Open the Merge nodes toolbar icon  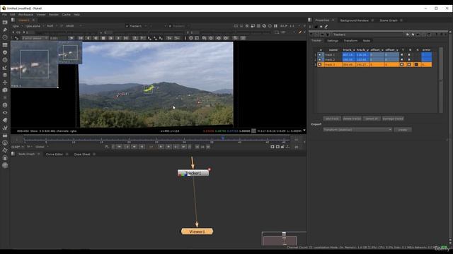[x=5, y=75]
